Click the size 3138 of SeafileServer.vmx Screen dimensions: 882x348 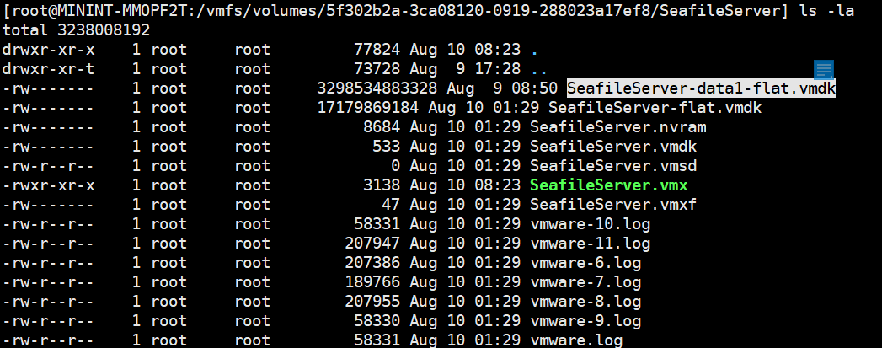[x=382, y=185]
